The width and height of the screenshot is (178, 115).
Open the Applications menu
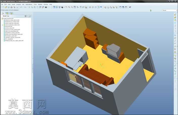click(29, 4)
